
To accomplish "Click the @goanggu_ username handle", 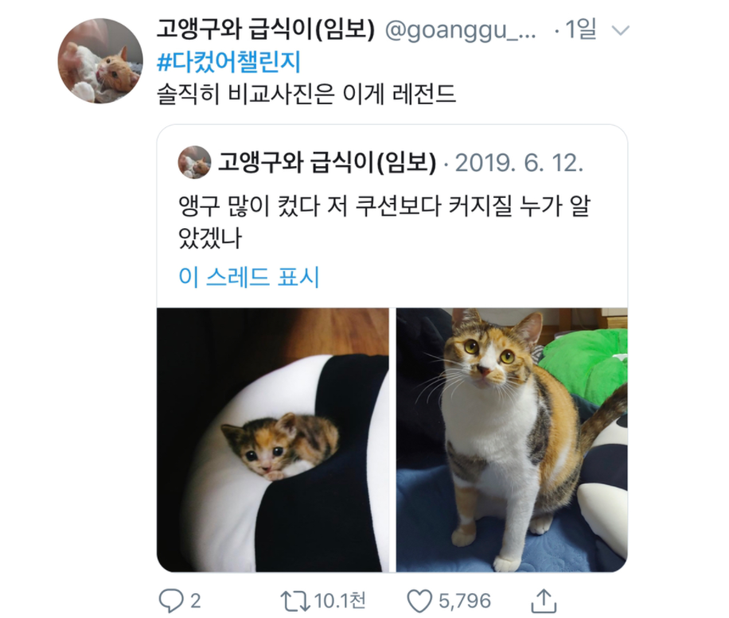I will click(x=460, y=30).
